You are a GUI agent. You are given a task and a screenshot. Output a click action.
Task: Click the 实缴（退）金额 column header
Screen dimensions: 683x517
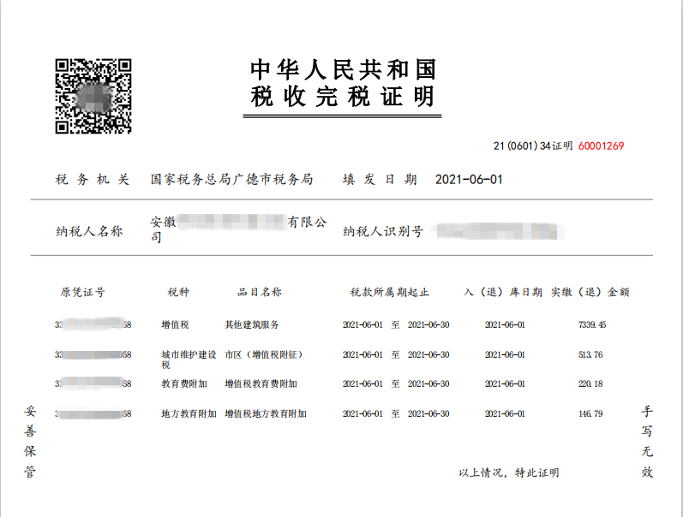point(590,292)
